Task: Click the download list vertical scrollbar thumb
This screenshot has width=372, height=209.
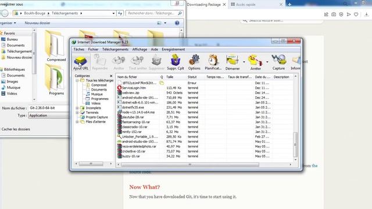Action: coord(295,145)
